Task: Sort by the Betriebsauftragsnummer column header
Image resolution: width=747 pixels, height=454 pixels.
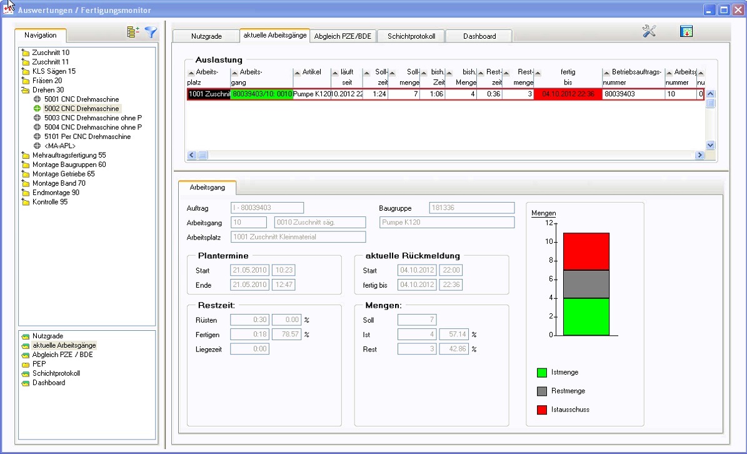Action: pos(633,77)
